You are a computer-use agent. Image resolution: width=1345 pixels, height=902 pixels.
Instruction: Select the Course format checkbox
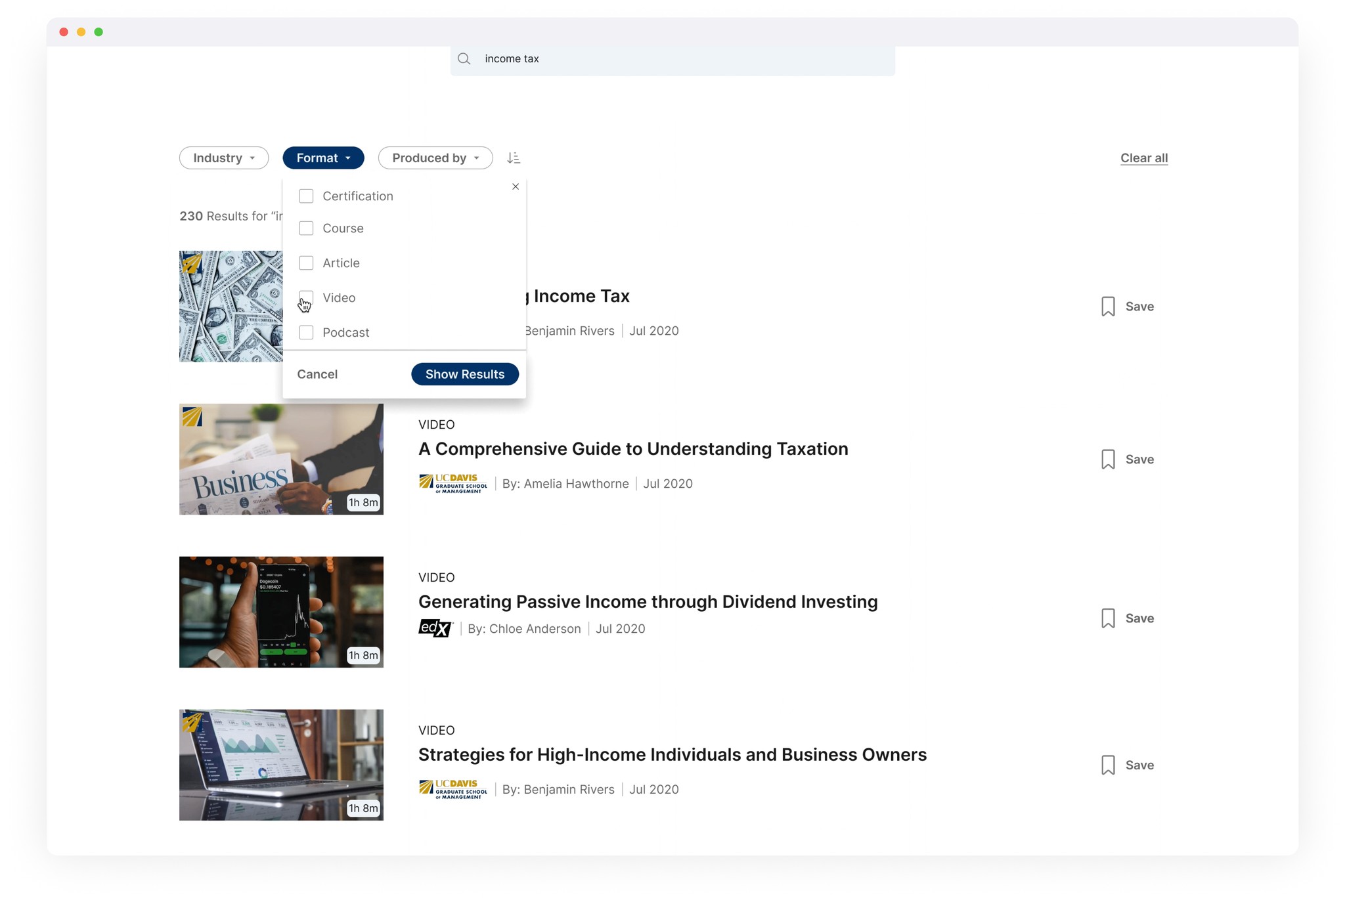click(x=306, y=228)
